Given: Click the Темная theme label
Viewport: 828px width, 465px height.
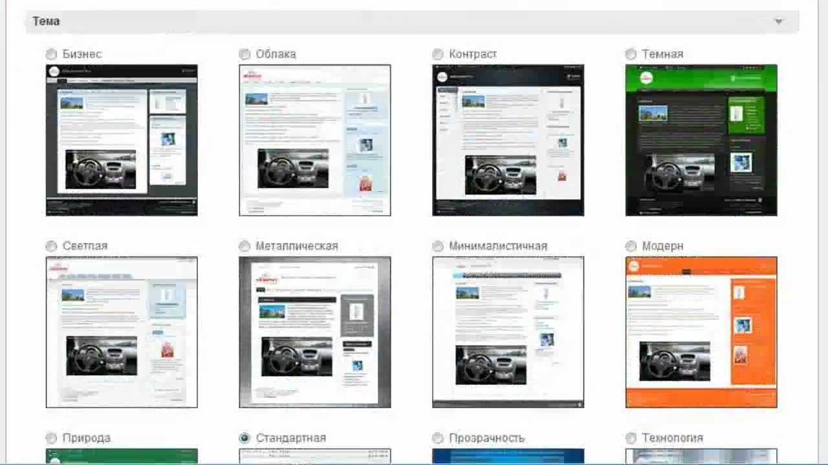Looking at the screenshot, I should 662,54.
